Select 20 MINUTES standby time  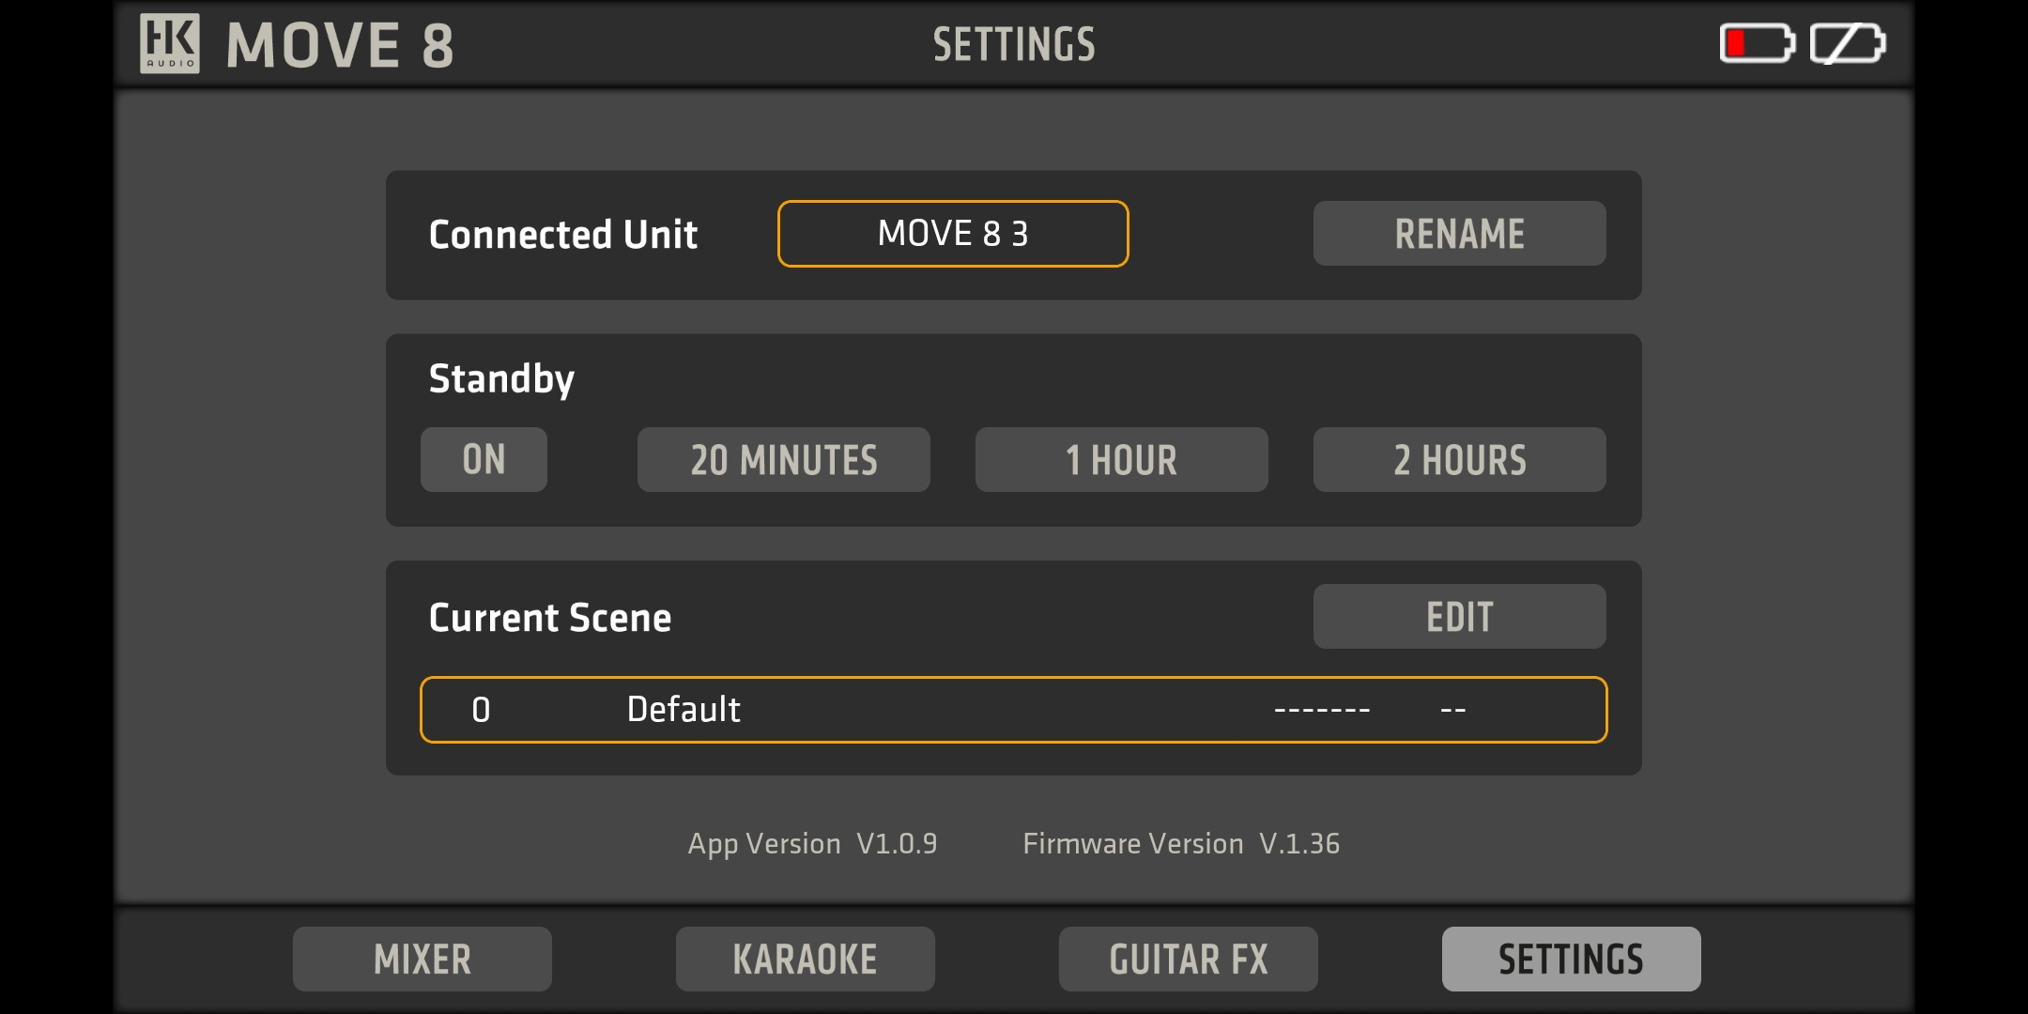(x=783, y=459)
